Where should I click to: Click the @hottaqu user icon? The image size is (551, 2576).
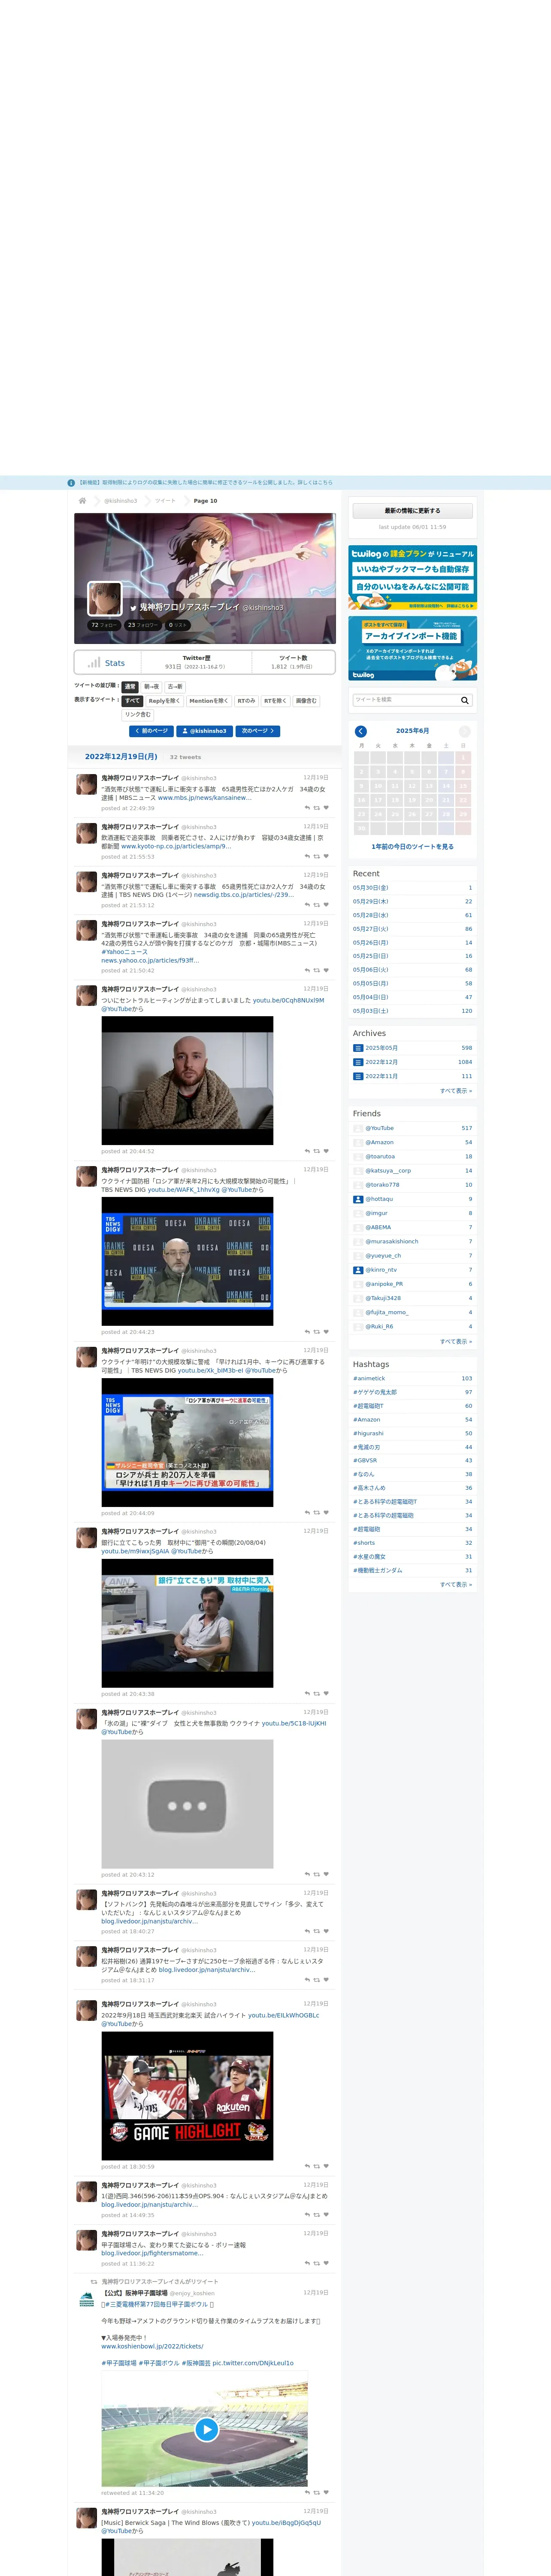[x=358, y=1199]
